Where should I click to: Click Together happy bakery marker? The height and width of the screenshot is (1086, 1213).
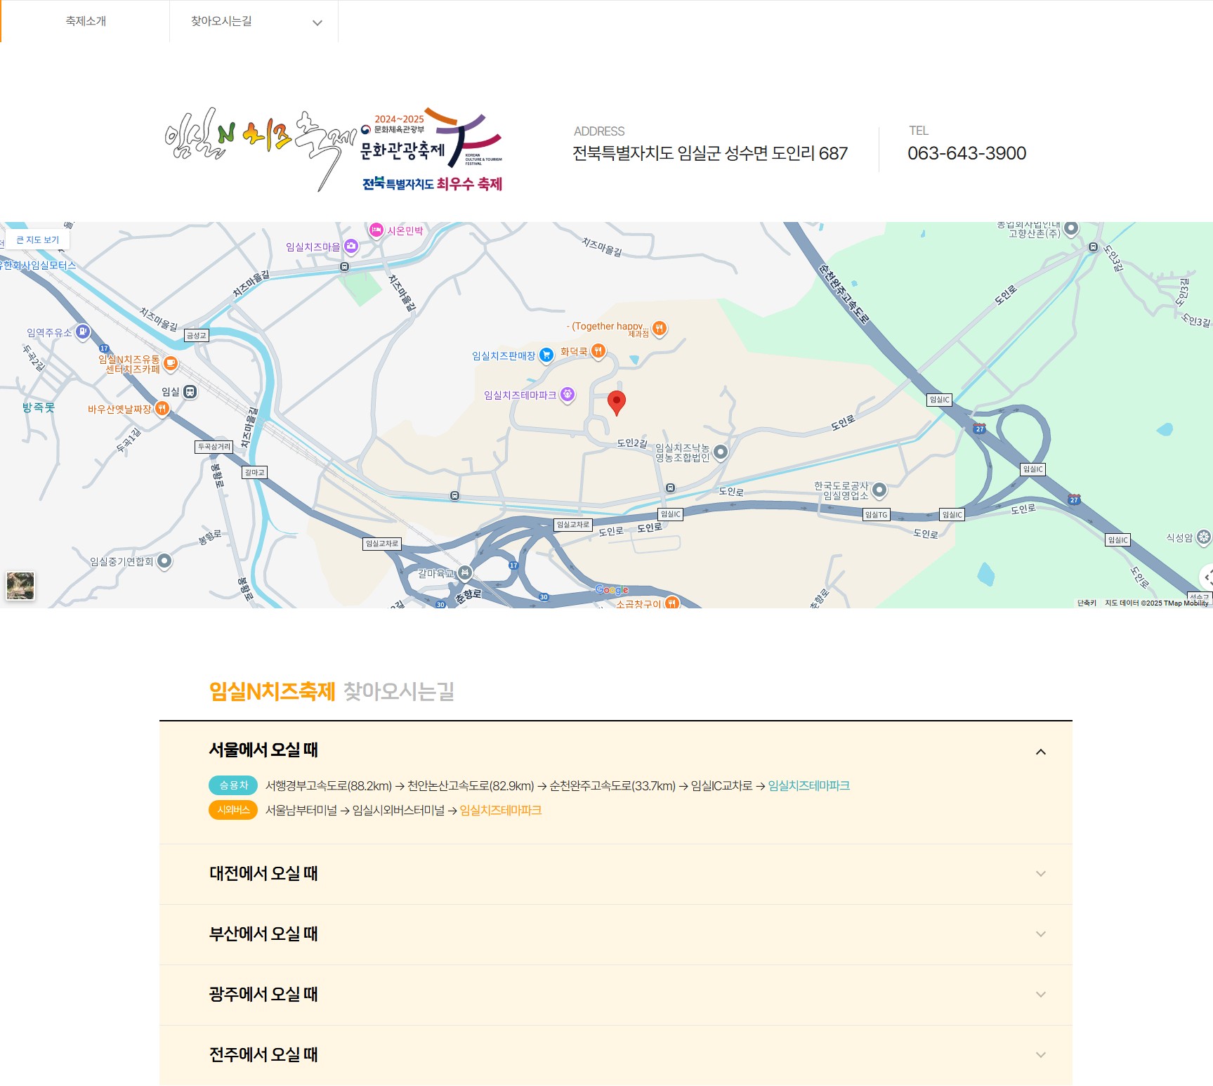(x=659, y=328)
